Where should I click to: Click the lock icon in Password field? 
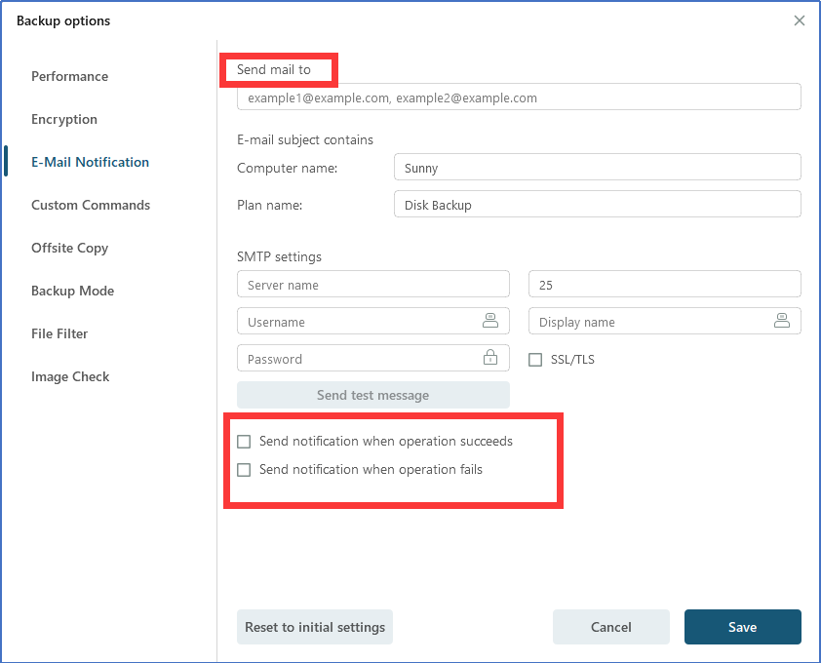489,358
